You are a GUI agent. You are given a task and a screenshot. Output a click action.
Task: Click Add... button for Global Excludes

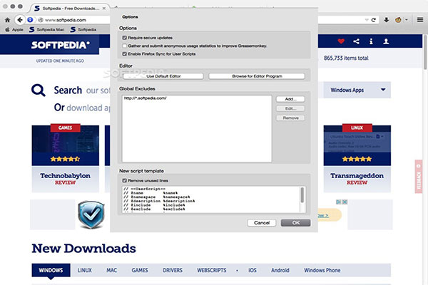[x=290, y=99]
